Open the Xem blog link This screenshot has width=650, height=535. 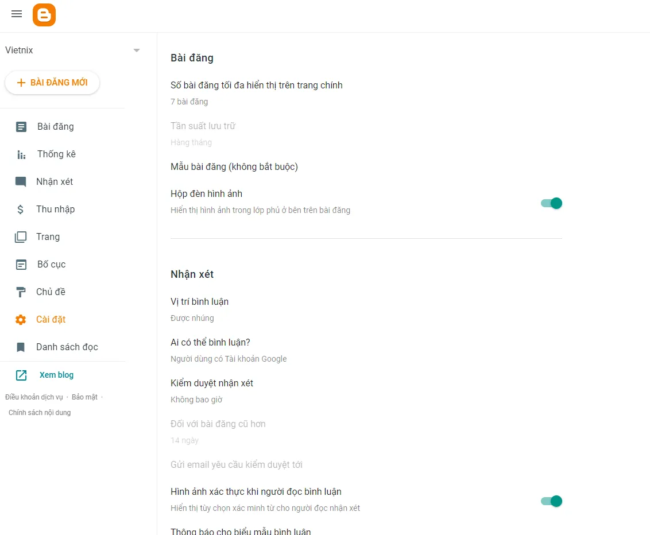[56, 375]
